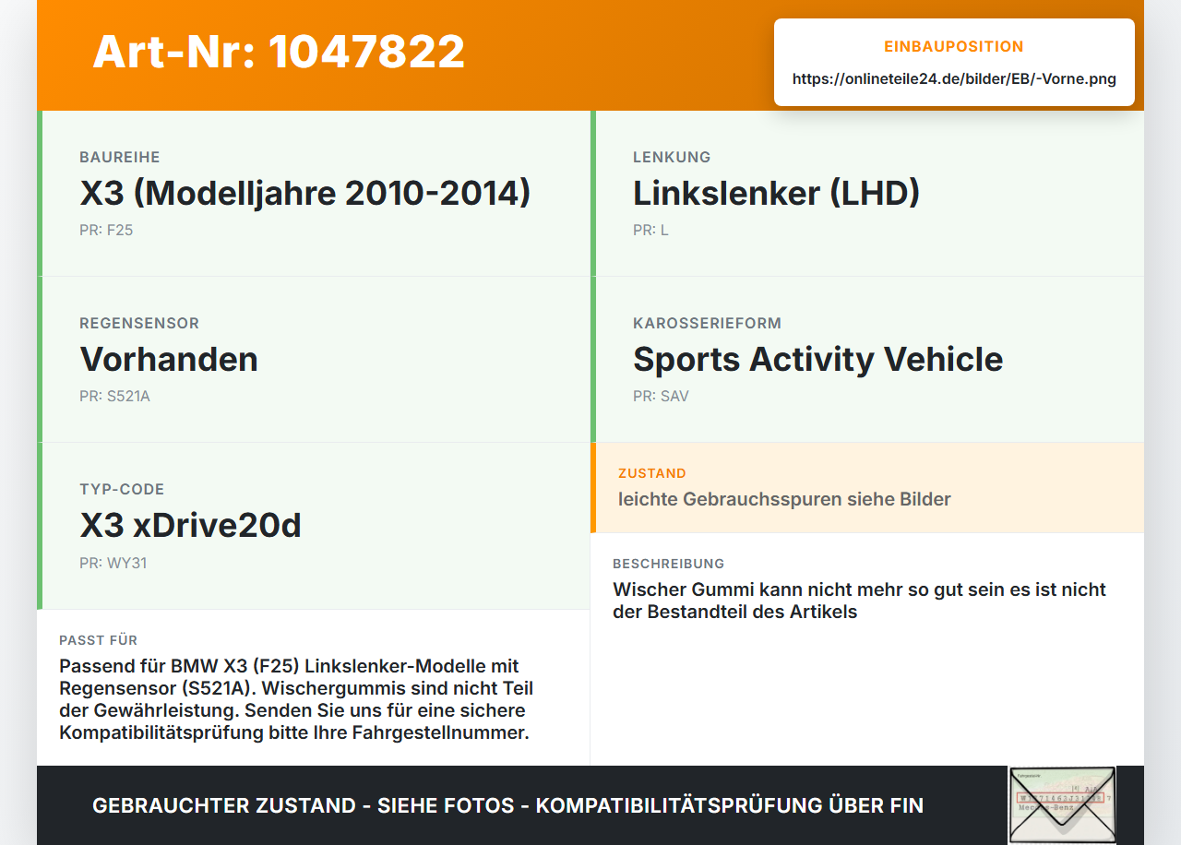This screenshot has width=1181, height=845.
Task: Click the PR: SAV code label
Action: coord(661,397)
